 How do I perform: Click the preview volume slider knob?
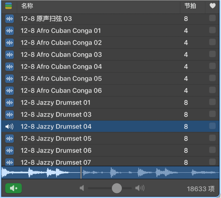[x=117, y=188]
